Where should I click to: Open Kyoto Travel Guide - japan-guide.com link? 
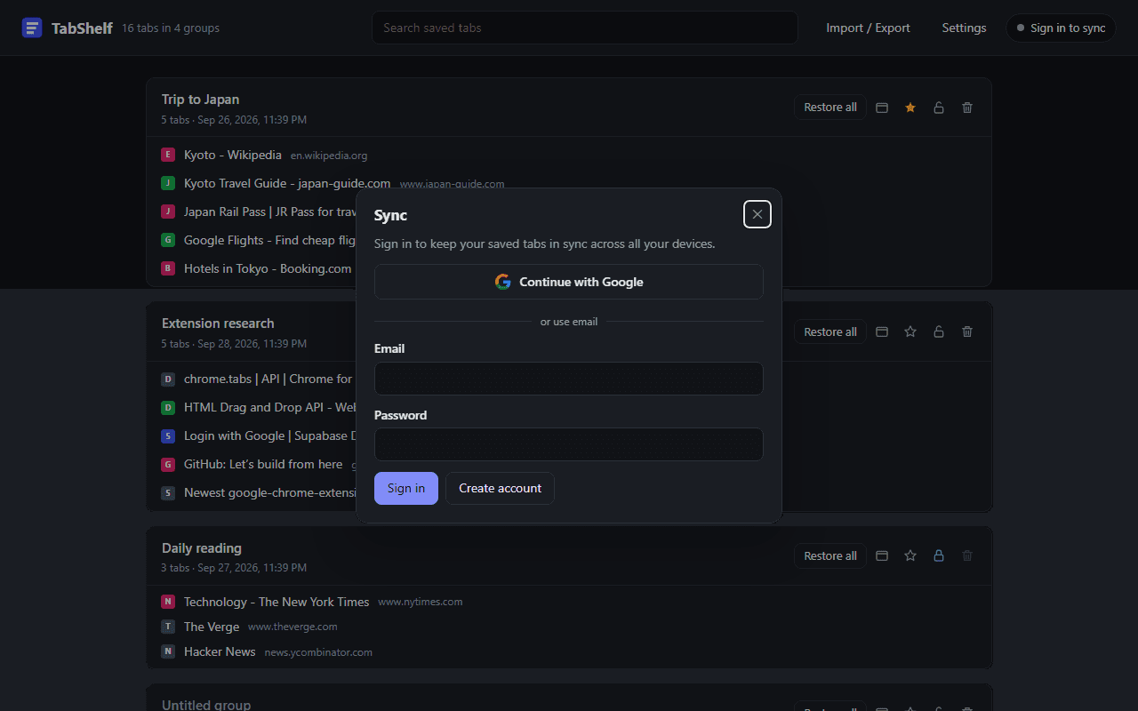coord(287,183)
